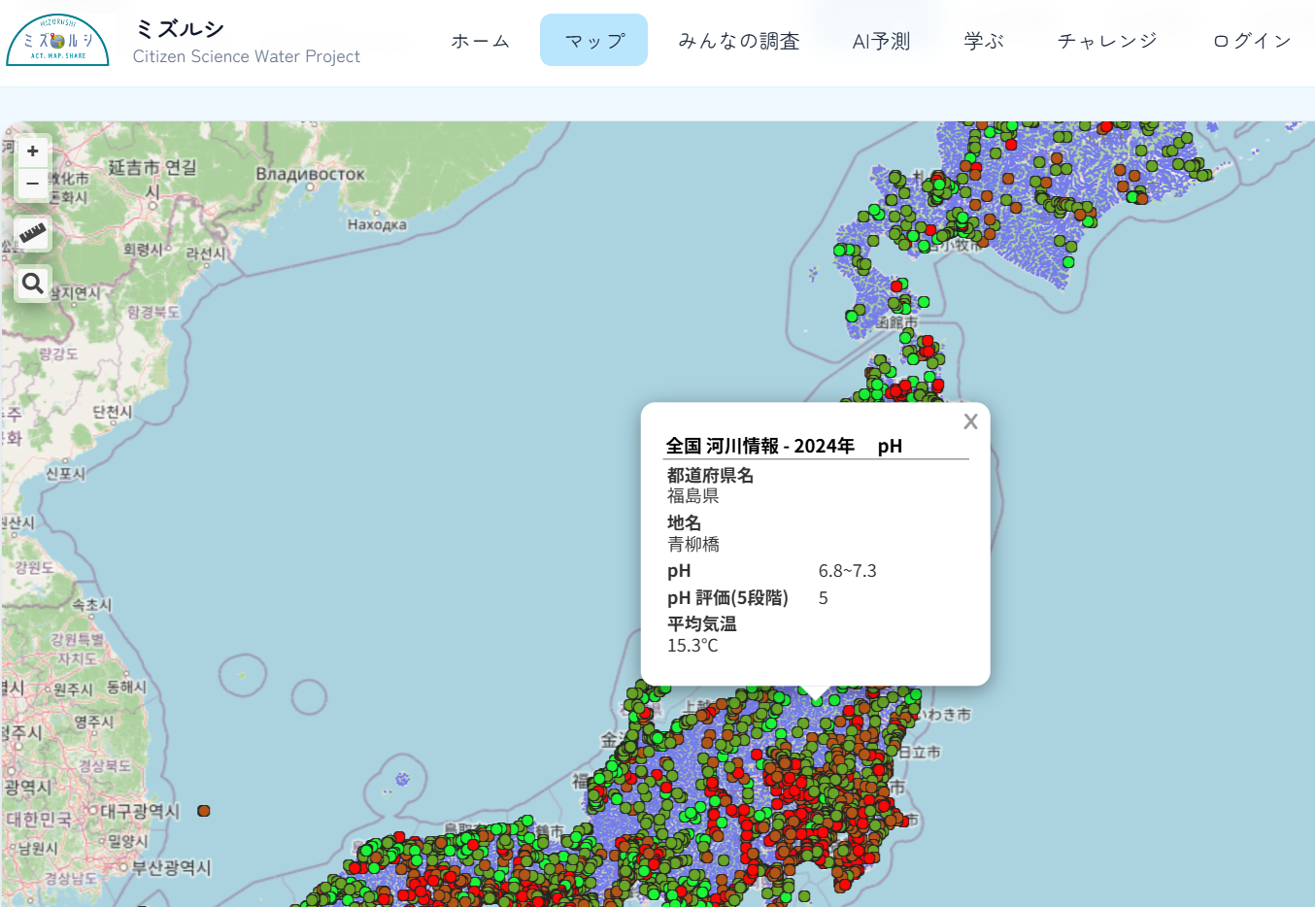
Task: Open the ruler measure tool
Action: pos(33,234)
